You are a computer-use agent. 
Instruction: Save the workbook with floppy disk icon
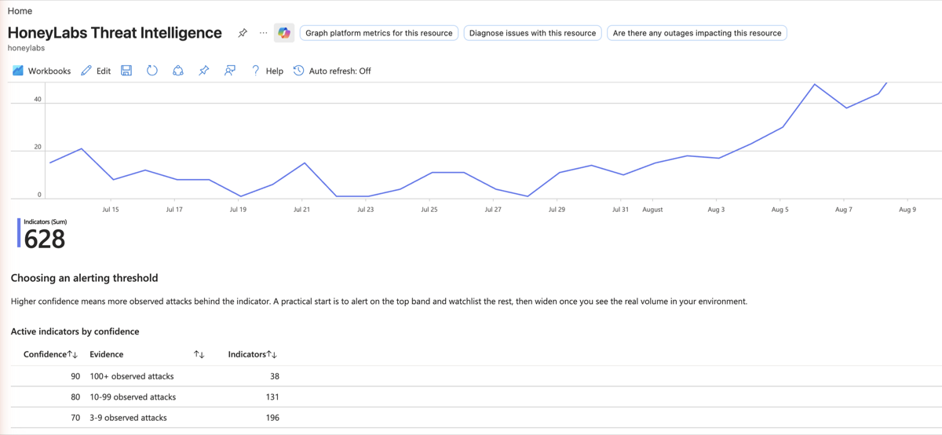pos(126,71)
